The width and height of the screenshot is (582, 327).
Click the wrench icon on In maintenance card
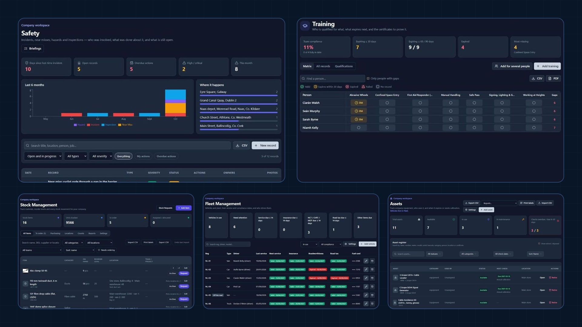coord(523,220)
